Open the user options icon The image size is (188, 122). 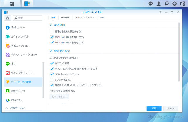click(x=158, y=4)
